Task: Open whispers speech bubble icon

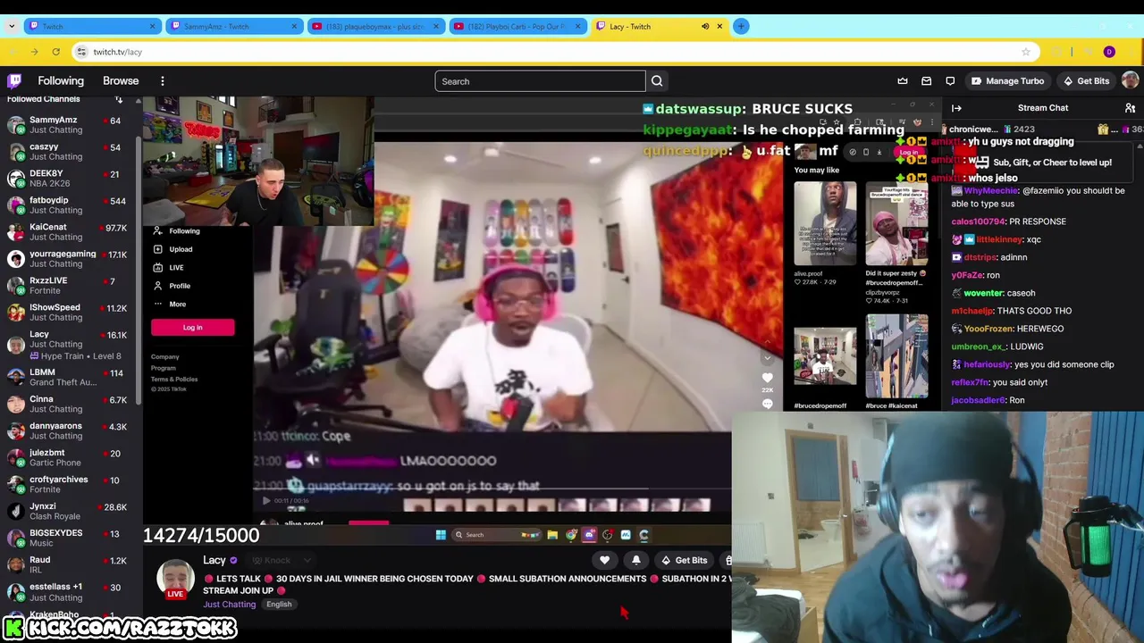Action: click(x=950, y=81)
